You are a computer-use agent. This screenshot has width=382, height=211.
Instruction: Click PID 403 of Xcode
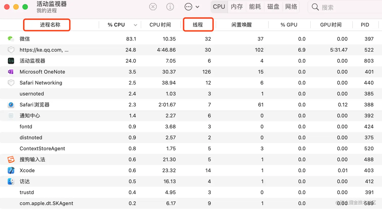369,170
